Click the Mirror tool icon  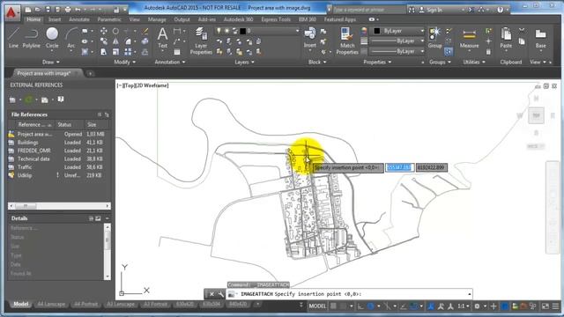pos(115,41)
